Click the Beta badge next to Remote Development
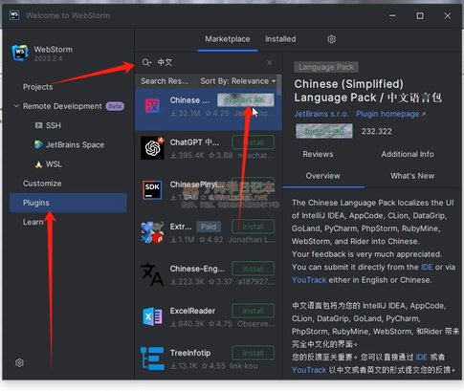 pos(115,106)
